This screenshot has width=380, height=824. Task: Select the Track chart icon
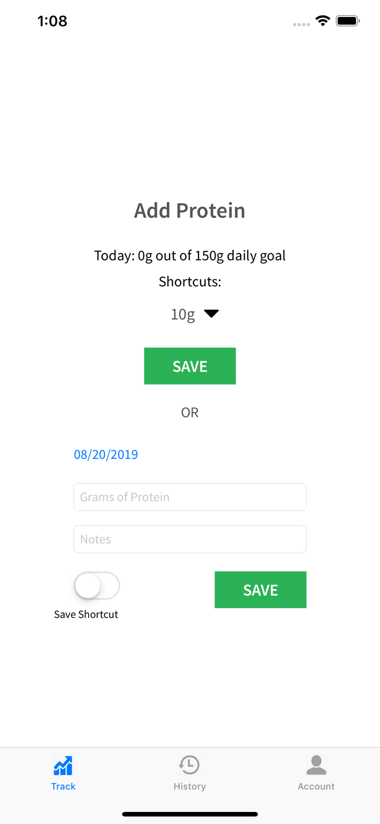[x=63, y=764]
